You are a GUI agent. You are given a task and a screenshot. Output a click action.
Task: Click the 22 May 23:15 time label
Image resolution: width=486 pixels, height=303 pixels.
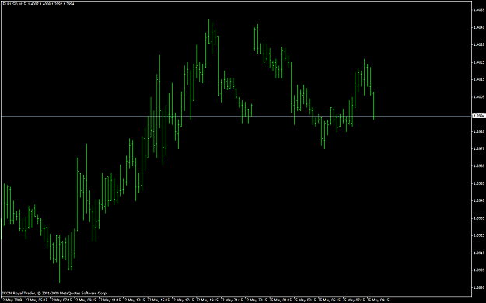tap(256, 300)
